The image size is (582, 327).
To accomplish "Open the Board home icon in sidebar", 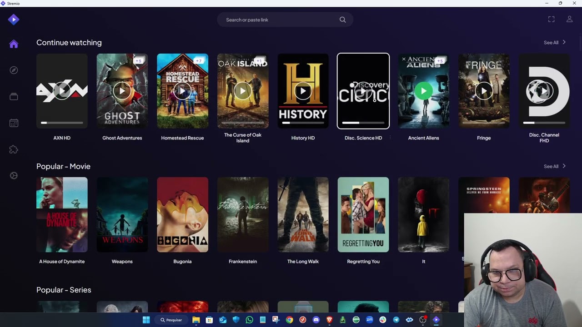I will [x=14, y=44].
